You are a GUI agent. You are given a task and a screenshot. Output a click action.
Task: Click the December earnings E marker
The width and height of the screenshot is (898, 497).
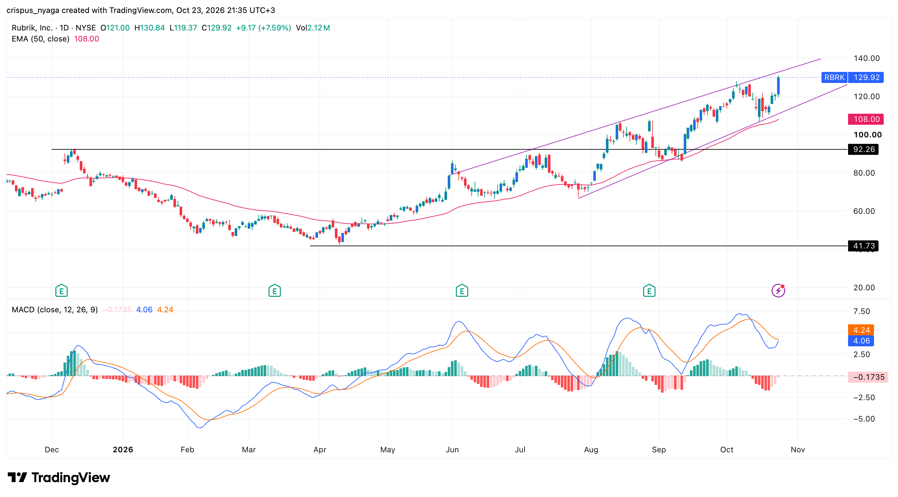(61, 291)
